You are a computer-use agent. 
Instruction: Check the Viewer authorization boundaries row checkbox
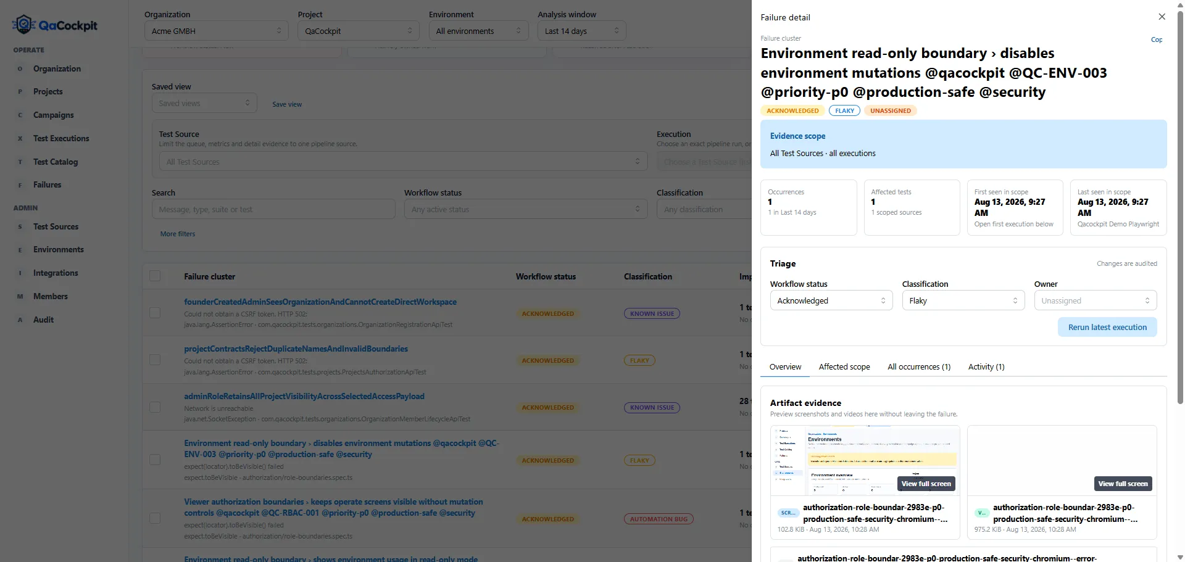[155, 518]
